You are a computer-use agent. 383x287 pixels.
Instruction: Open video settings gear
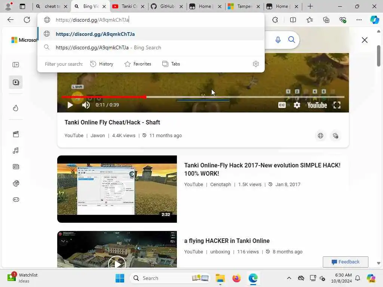click(297, 105)
